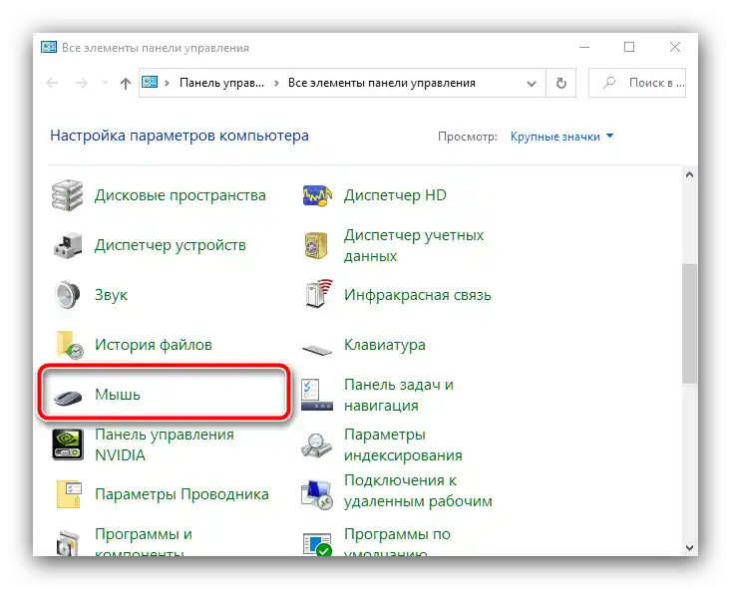This screenshot has width=731, height=589.
Task: Open Панель задач и навигация link
Action: pyautogui.click(x=399, y=395)
